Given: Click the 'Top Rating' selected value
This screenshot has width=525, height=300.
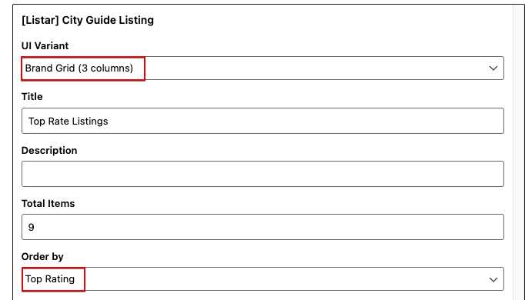Looking at the screenshot, I should (50, 279).
